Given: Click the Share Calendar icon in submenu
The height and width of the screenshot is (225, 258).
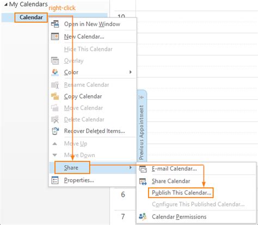Looking at the screenshot, I should (x=143, y=181).
